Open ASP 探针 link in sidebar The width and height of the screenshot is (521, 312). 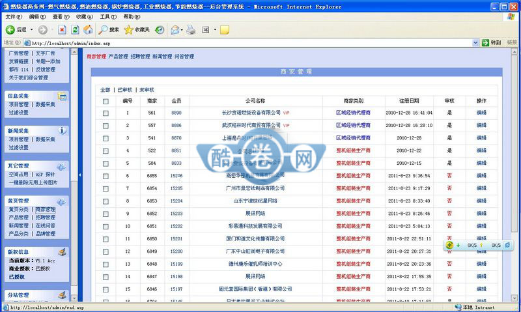pos(45,175)
